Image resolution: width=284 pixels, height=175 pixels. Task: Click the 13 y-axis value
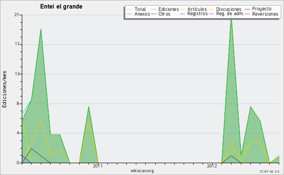click(17, 74)
